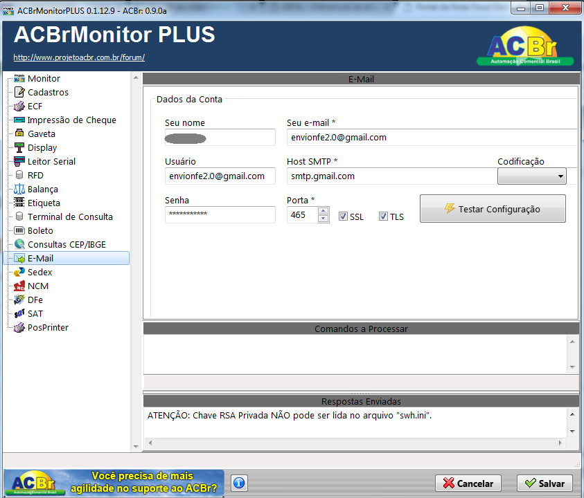Open the Codificação dropdown
The image size is (584, 498).
tap(532, 176)
